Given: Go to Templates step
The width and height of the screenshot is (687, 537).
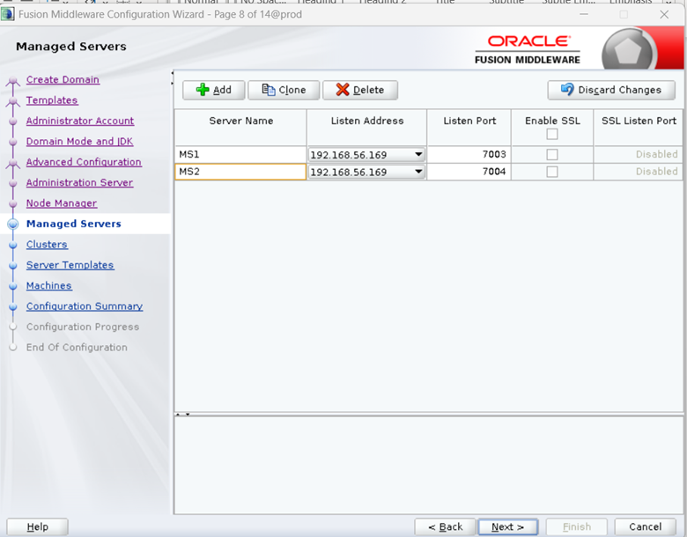Looking at the screenshot, I should (52, 100).
